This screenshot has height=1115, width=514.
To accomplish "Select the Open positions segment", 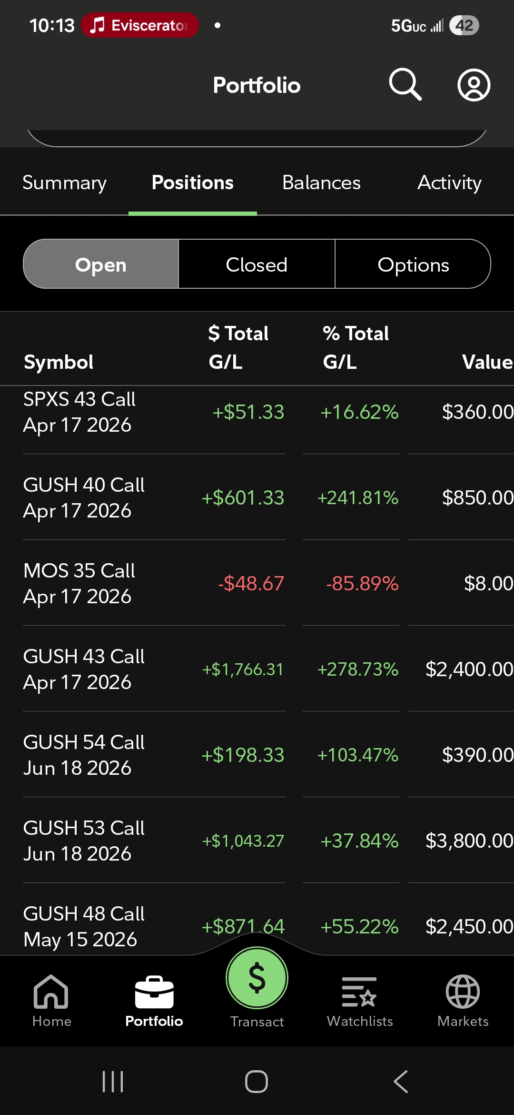I will [x=101, y=264].
